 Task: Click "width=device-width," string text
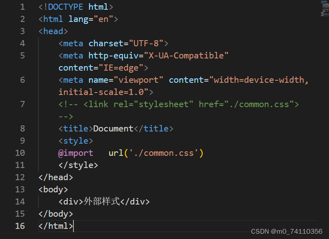click(x=259, y=80)
